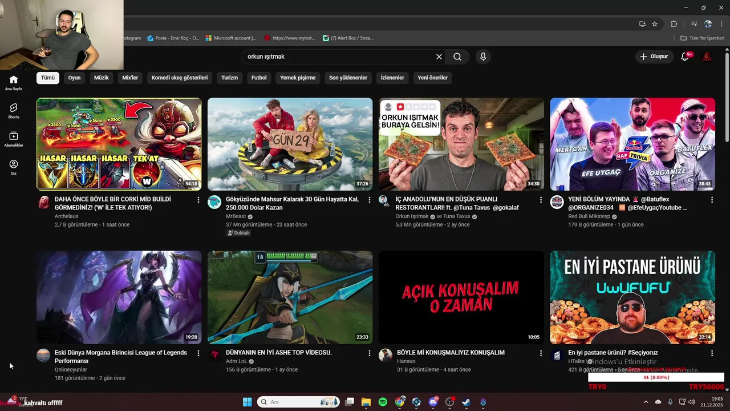Viewport: 730px width, 411px height.
Task: Bookmark this page with the star icon
Action: pos(655,24)
